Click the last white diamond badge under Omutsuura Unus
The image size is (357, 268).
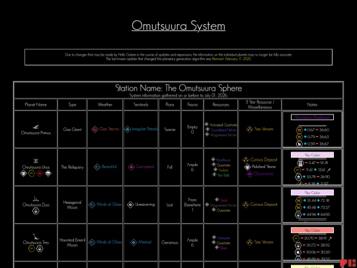click(x=48, y=173)
